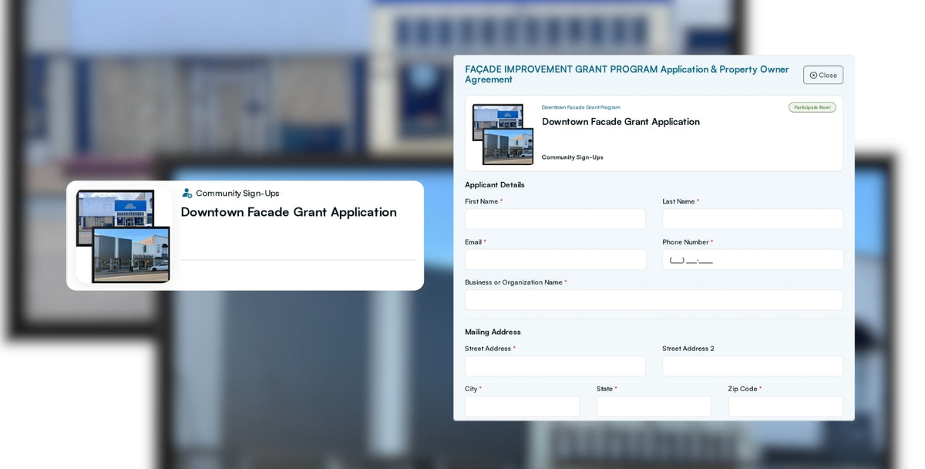
Task: Close the grant application form
Action: [x=822, y=75]
